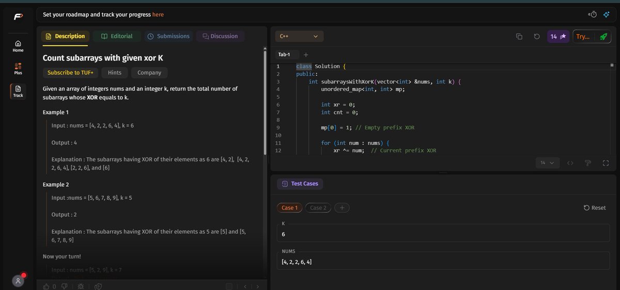Click the 'unordered_map<int, int> mp;' line
The width and height of the screenshot is (620, 290).
point(363,89)
